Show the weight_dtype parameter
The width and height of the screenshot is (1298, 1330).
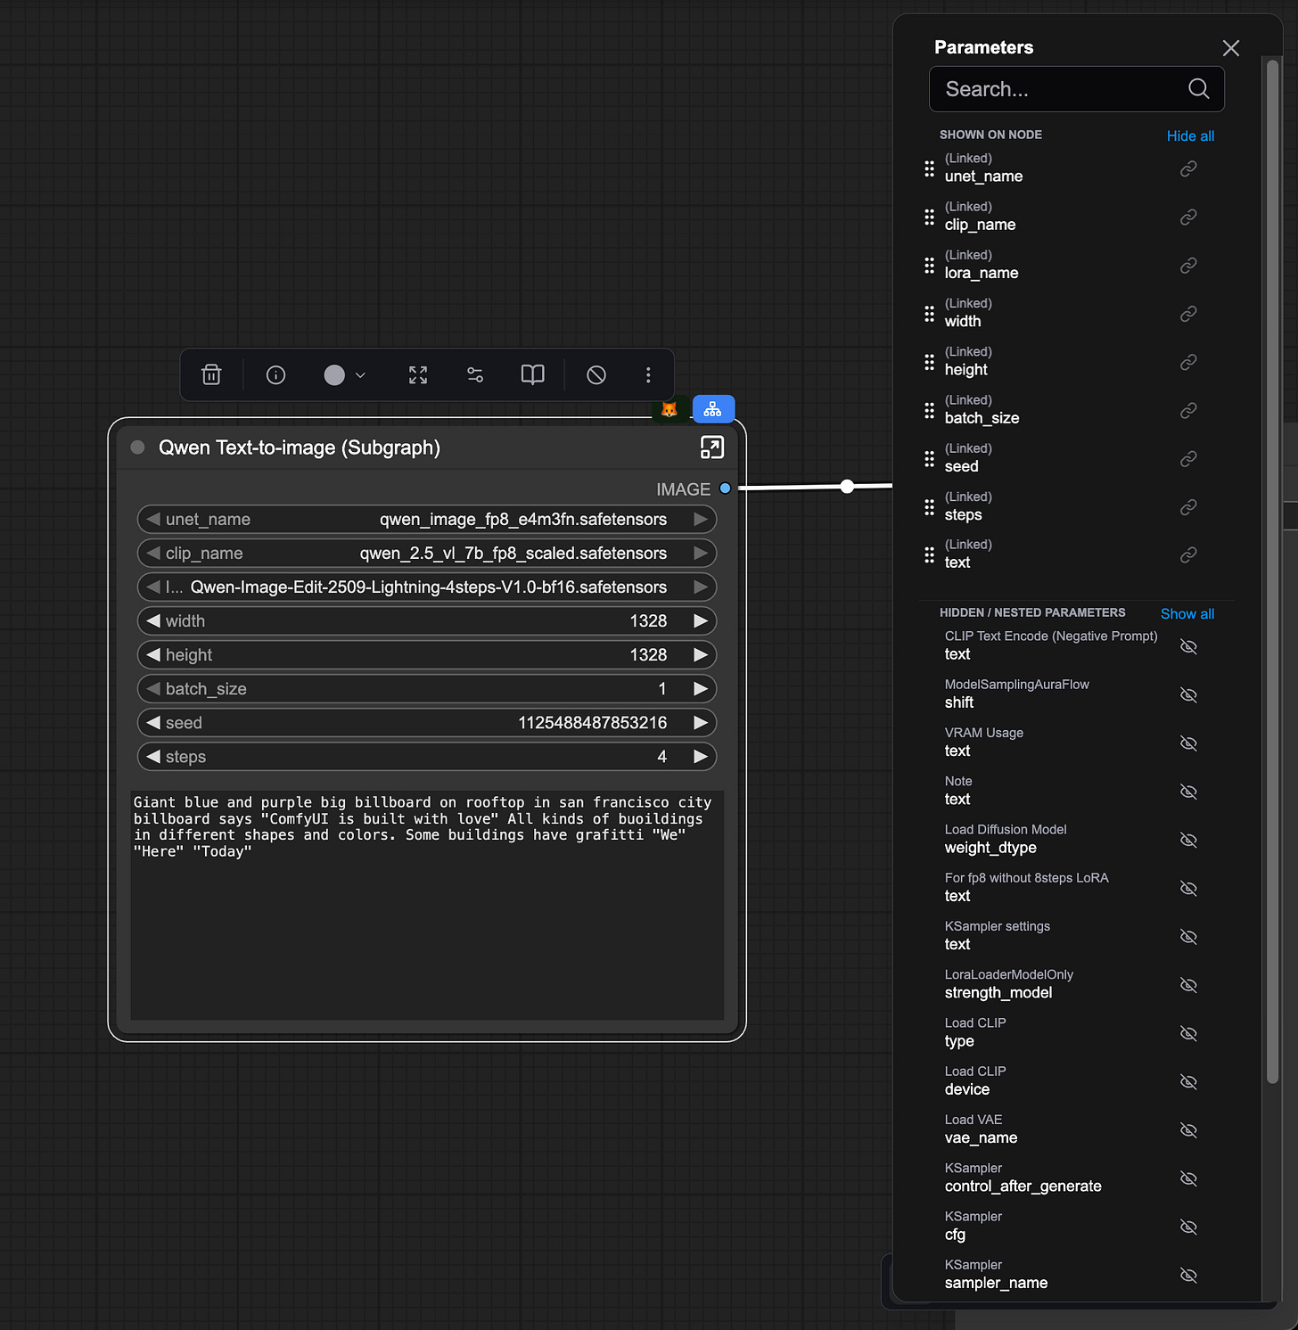(1188, 840)
